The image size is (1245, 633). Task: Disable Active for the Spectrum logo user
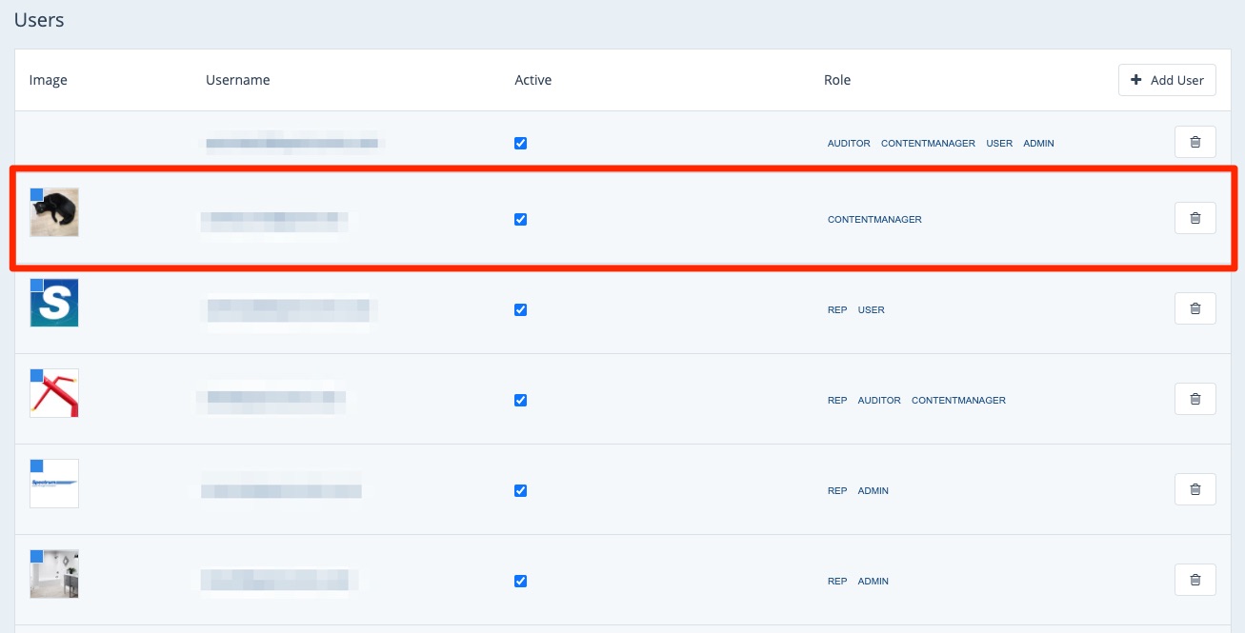520,491
